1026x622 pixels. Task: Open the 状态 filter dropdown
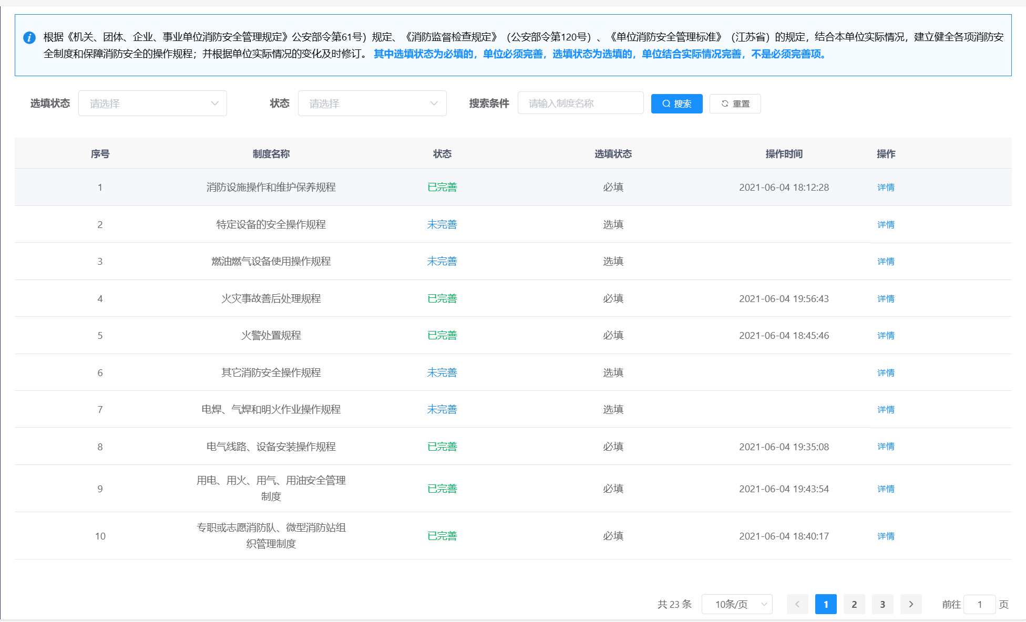372,103
